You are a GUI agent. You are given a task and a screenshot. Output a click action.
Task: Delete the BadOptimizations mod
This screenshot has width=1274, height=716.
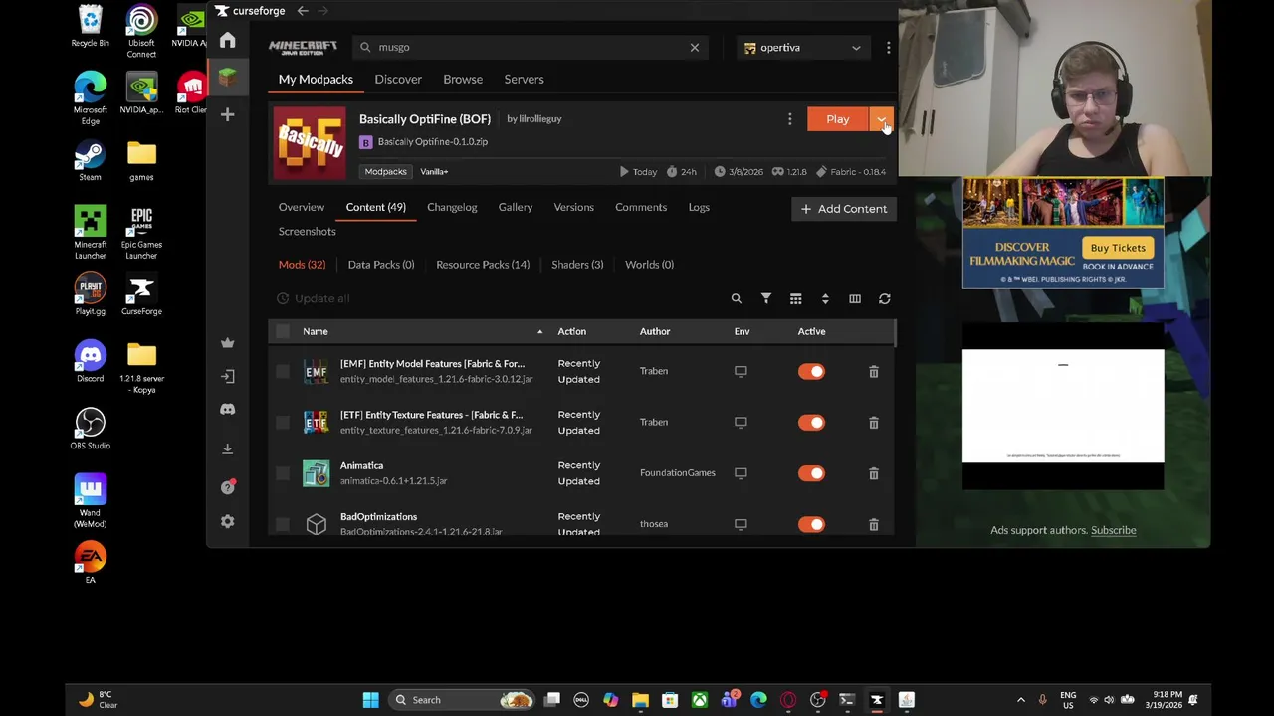[874, 524]
